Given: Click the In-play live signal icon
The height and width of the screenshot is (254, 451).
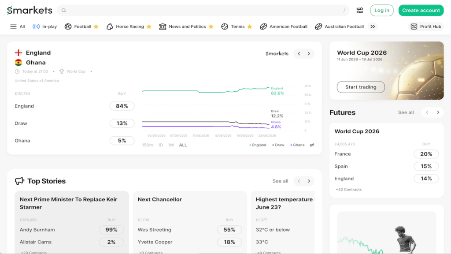Looking at the screenshot, I should coord(36,26).
